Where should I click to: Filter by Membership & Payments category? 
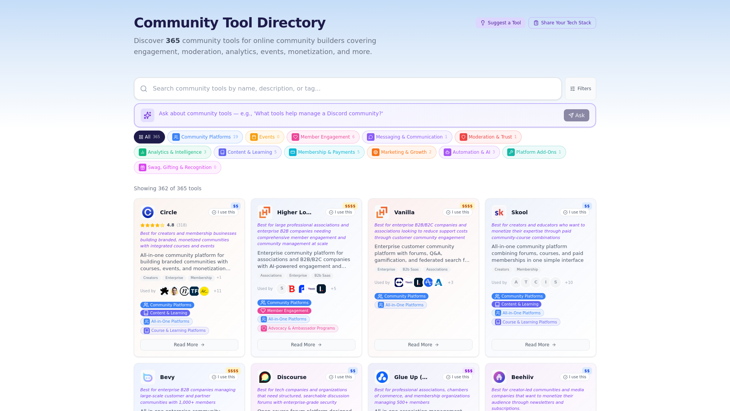(x=324, y=152)
